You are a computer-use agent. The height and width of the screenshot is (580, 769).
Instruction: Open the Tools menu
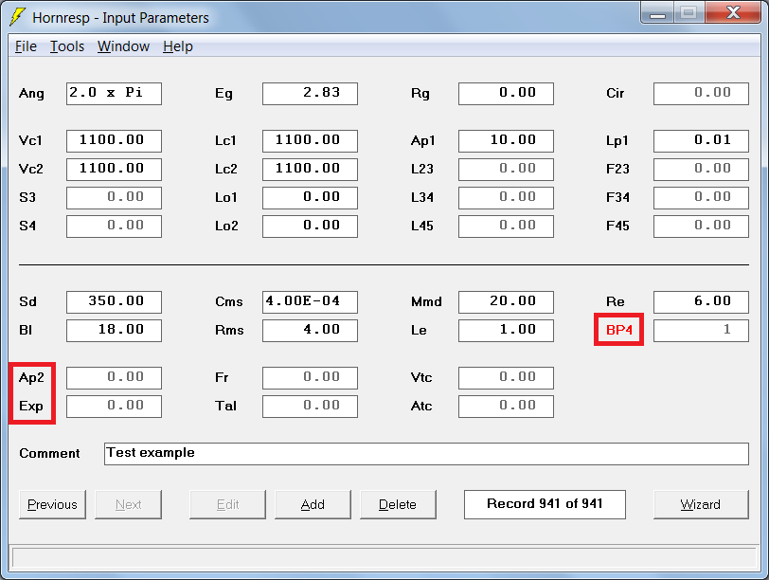pos(67,46)
